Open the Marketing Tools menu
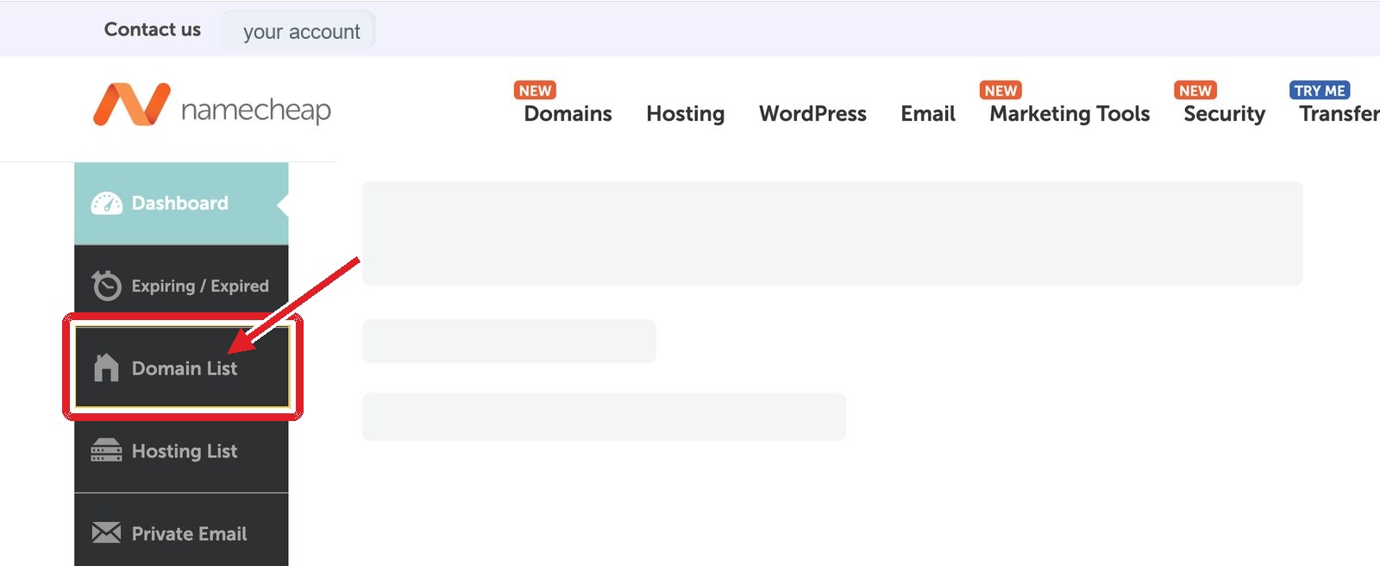 click(1069, 114)
